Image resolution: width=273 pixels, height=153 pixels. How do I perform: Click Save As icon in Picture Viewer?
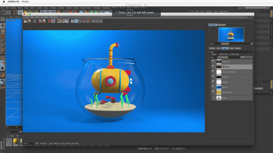point(29,21)
